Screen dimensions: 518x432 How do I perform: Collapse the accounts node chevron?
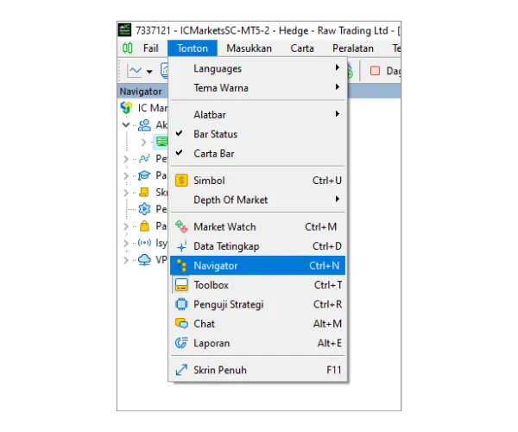pyautogui.click(x=126, y=125)
